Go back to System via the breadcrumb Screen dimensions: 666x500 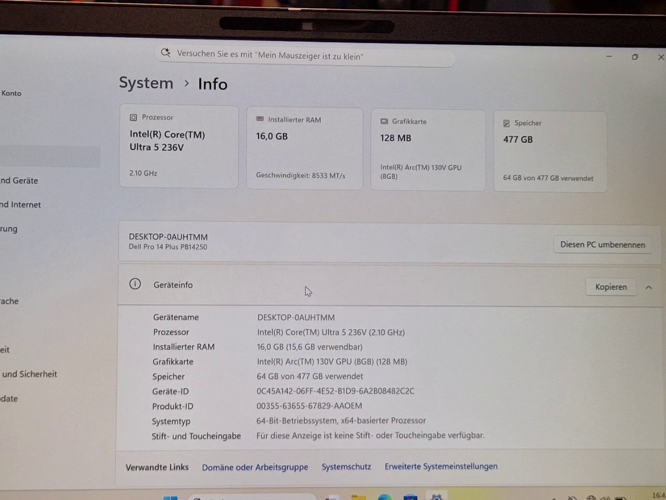146,83
